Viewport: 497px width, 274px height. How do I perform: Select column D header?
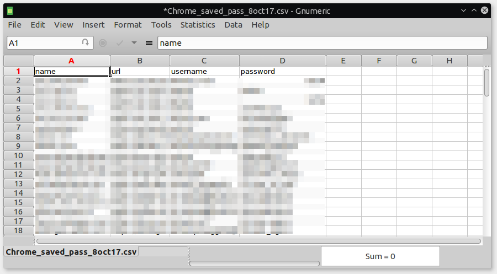pos(282,61)
